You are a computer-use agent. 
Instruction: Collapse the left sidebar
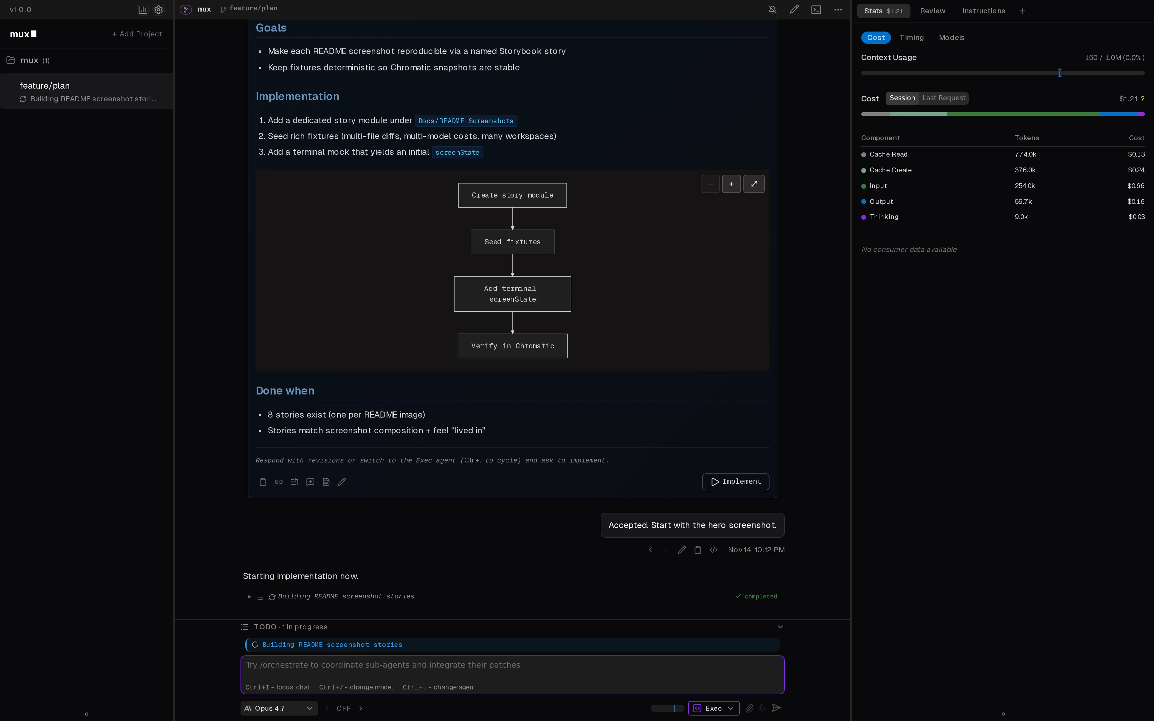coord(86,713)
